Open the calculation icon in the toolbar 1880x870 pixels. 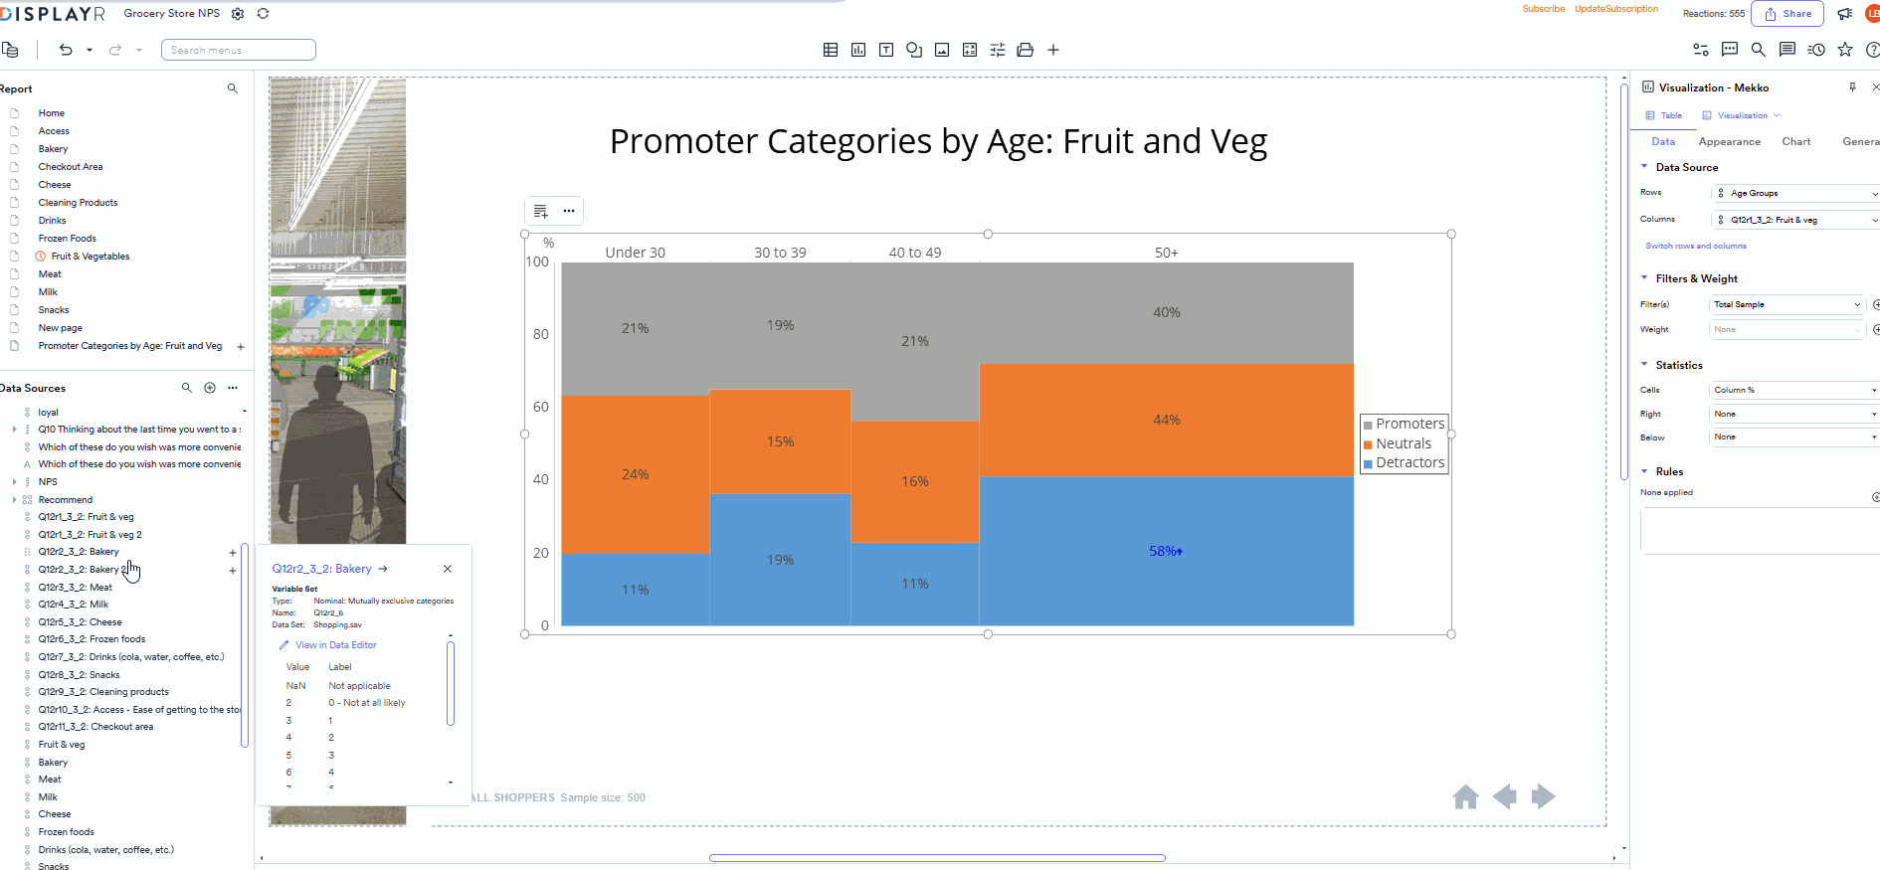970,50
